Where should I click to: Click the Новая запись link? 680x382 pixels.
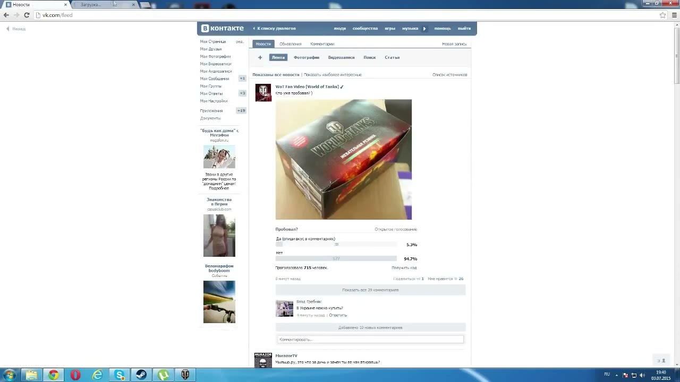click(x=454, y=44)
